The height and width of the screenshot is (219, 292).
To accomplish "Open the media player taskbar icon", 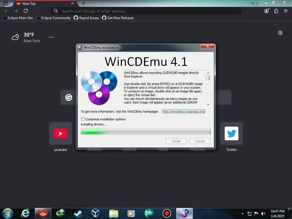I will 131,213.
